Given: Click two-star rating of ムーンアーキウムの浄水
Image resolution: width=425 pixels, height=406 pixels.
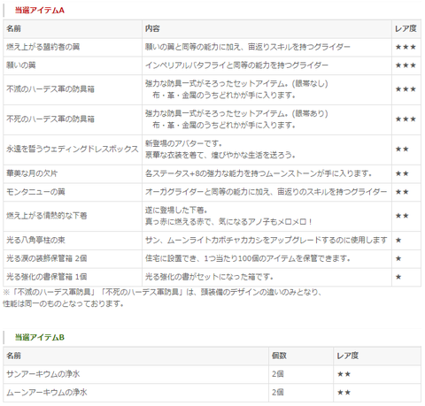Looking at the screenshot, I should click(x=344, y=393).
